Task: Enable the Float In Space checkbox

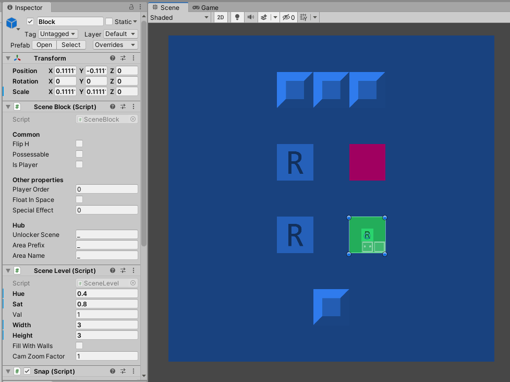Action: (79, 199)
